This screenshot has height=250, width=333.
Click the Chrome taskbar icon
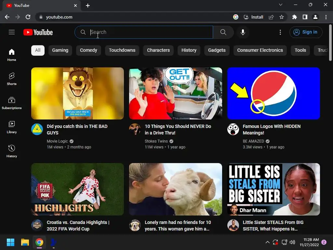pyautogui.click(x=39, y=242)
